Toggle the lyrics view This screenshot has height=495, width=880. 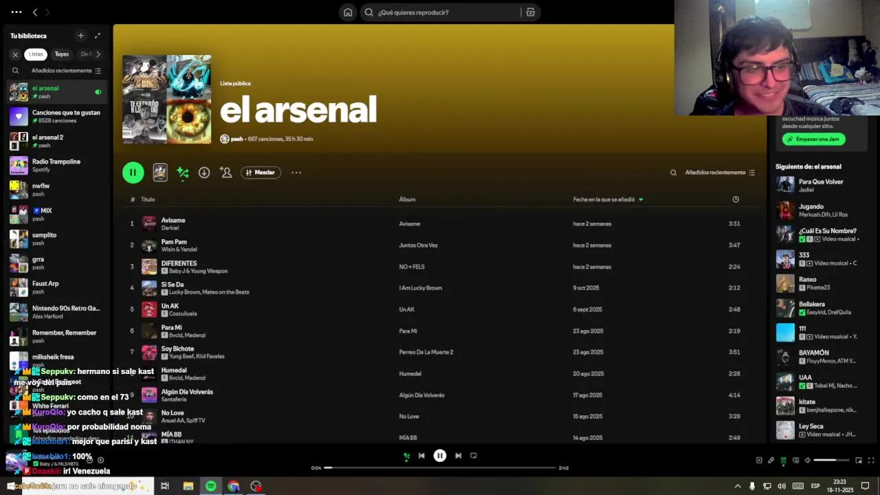point(771,461)
